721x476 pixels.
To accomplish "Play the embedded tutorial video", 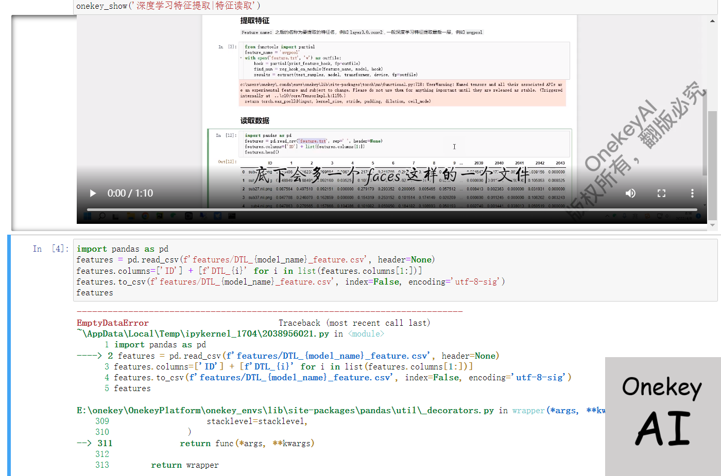I will pyautogui.click(x=93, y=193).
